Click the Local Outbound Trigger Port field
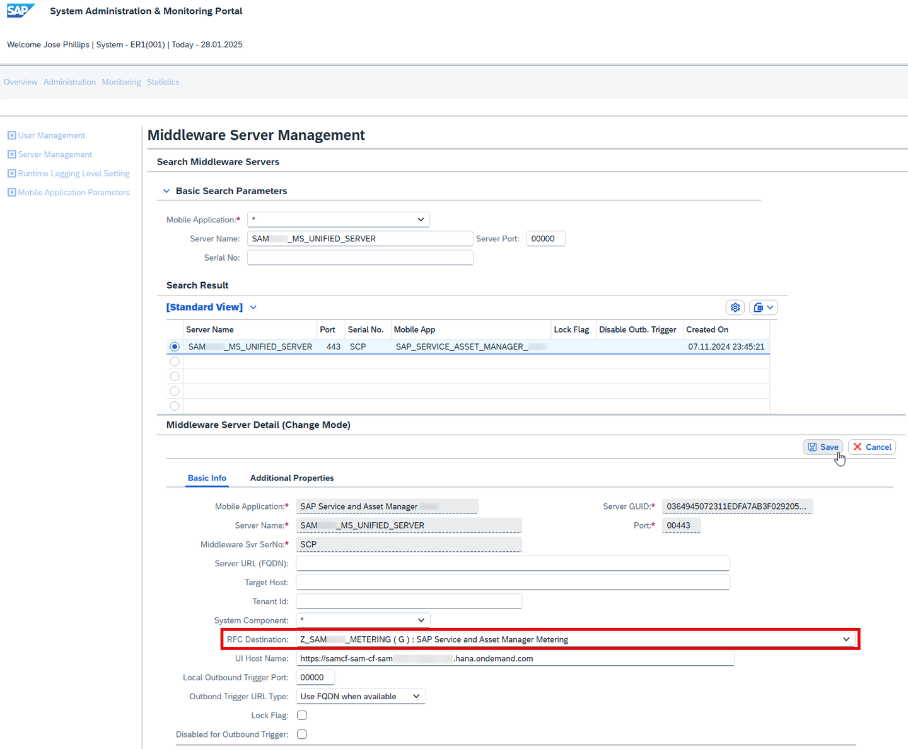Image resolution: width=908 pixels, height=749 pixels. 315,677
